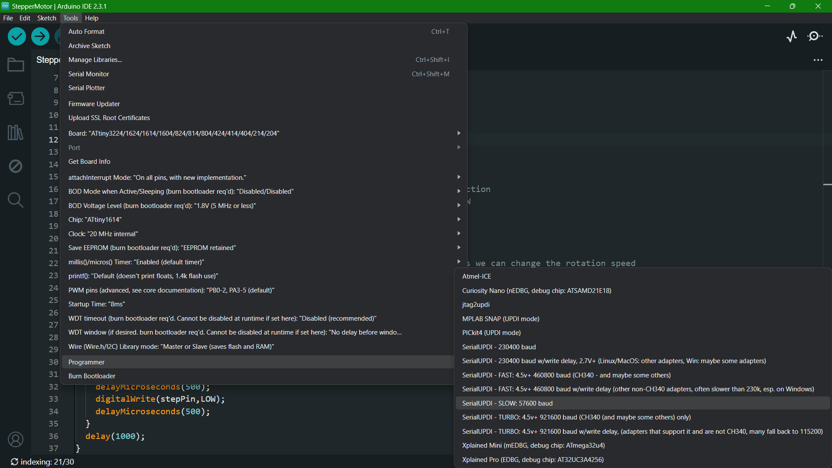Select SerialUPDI FAST 460800 w/write delay non-CH340
The width and height of the screenshot is (832, 468).
[643, 389]
